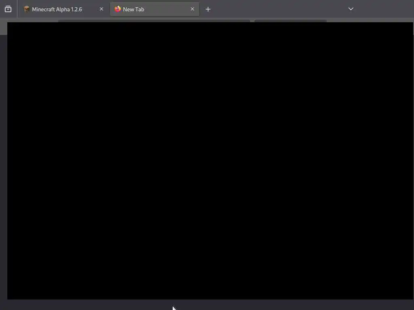Close the New Tab tab
The width and height of the screenshot is (414, 310).
click(x=192, y=9)
